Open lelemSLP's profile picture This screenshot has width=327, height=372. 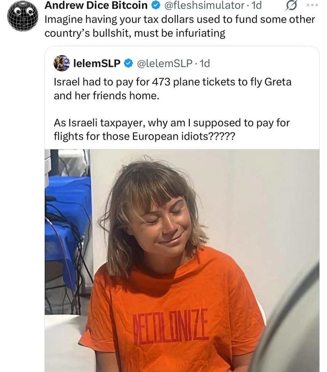pos(61,63)
